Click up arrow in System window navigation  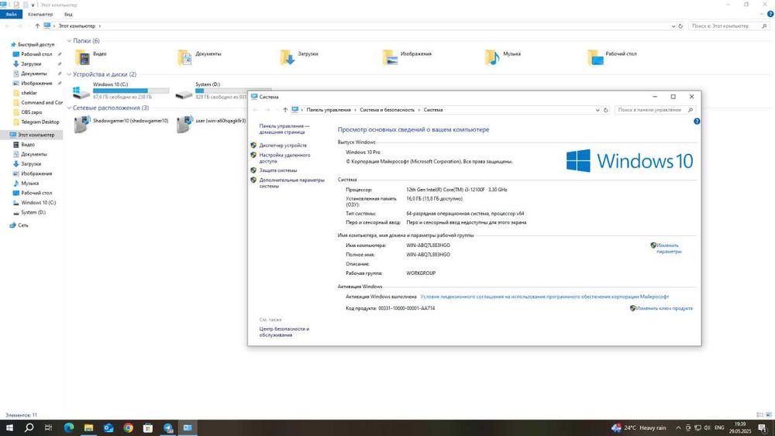tap(284, 110)
